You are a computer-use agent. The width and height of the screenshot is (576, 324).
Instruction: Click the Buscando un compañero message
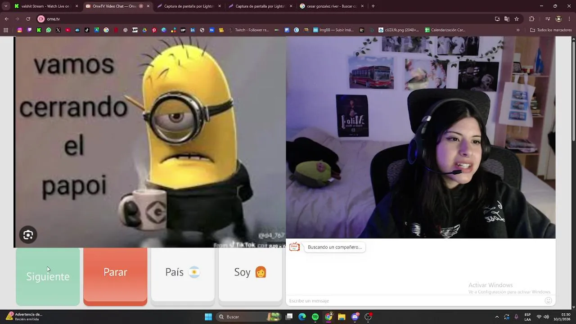tap(335, 247)
